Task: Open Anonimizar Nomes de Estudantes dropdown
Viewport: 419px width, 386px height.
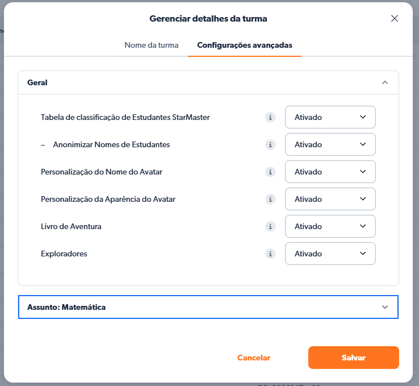Action: [330, 144]
